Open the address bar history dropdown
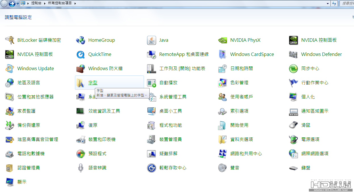 (x=328, y=3)
